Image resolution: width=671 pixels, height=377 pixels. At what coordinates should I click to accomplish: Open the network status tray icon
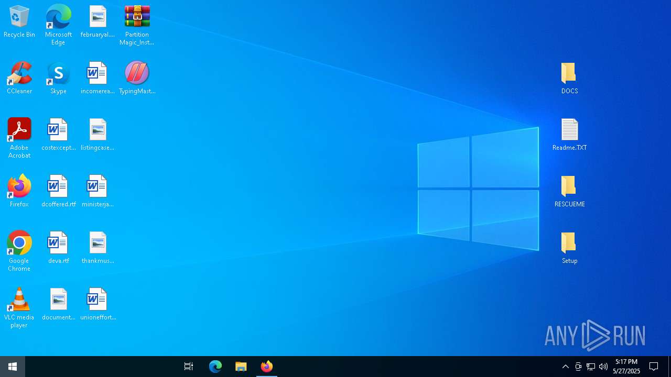[591, 367]
